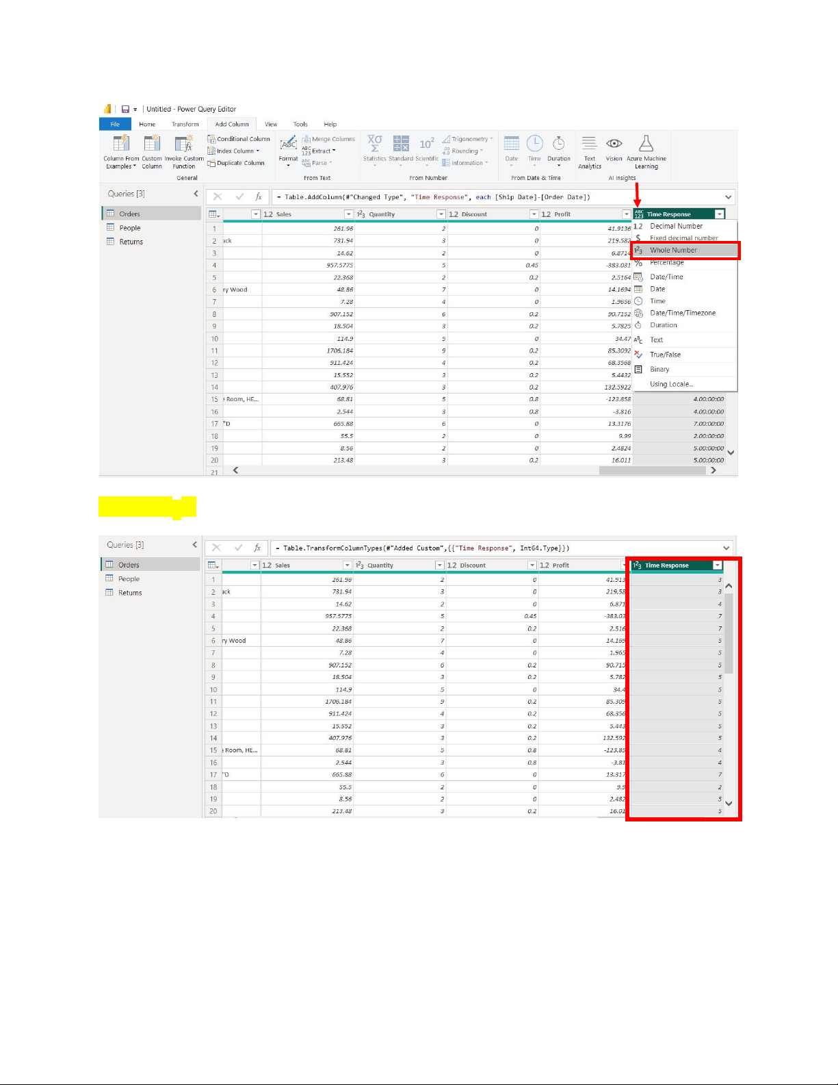838x1085 pixels.
Task: Expand the Index Column dropdown
Action: click(258, 151)
